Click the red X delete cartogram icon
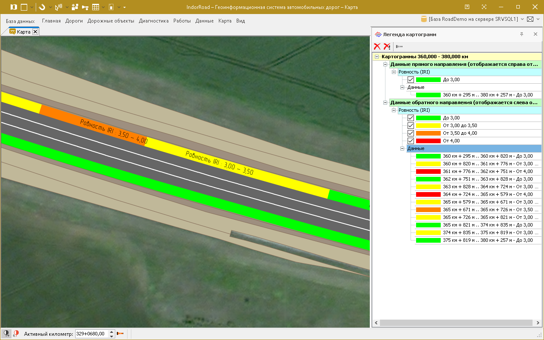 coord(377,46)
